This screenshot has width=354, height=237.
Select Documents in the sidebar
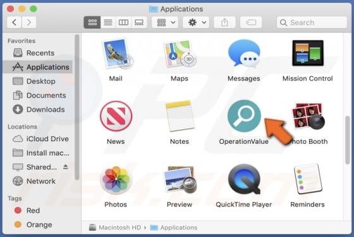(38, 95)
